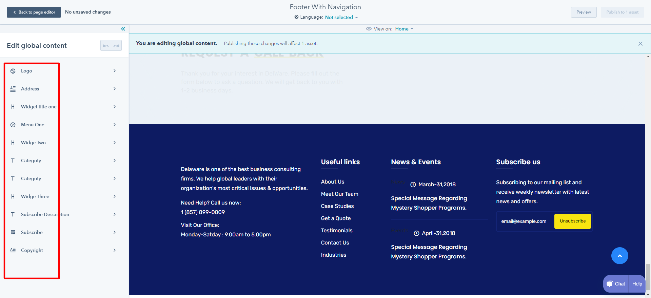This screenshot has height=298, width=651.
Task: Open the Chat widget
Action: click(x=616, y=284)
